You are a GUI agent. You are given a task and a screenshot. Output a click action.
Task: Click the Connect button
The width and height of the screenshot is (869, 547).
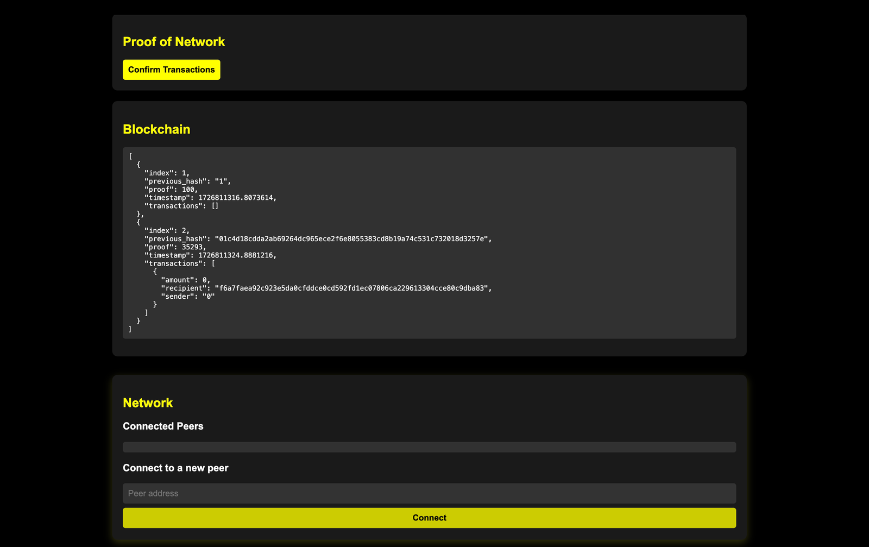[x=429, y=518]
